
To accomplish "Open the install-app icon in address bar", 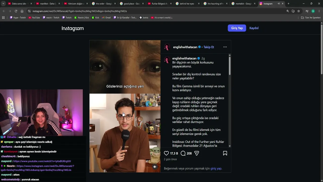I will click(x=293, y=11).
